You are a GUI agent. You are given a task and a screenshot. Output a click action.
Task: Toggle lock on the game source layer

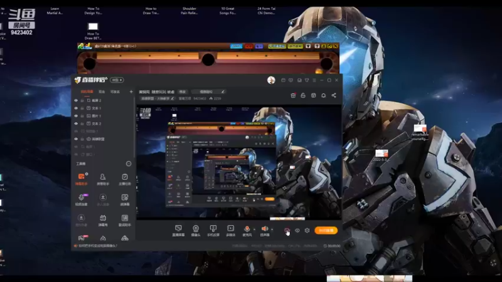click(x=82, y=139)
